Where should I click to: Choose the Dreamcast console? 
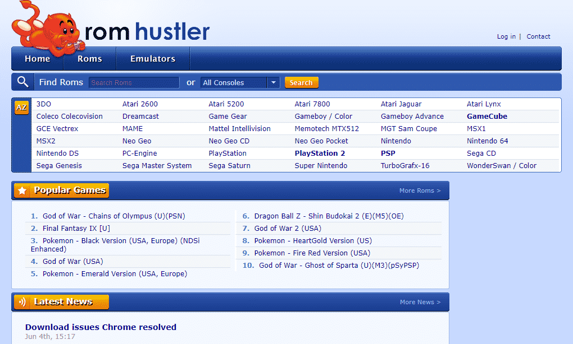coord(140,116)
